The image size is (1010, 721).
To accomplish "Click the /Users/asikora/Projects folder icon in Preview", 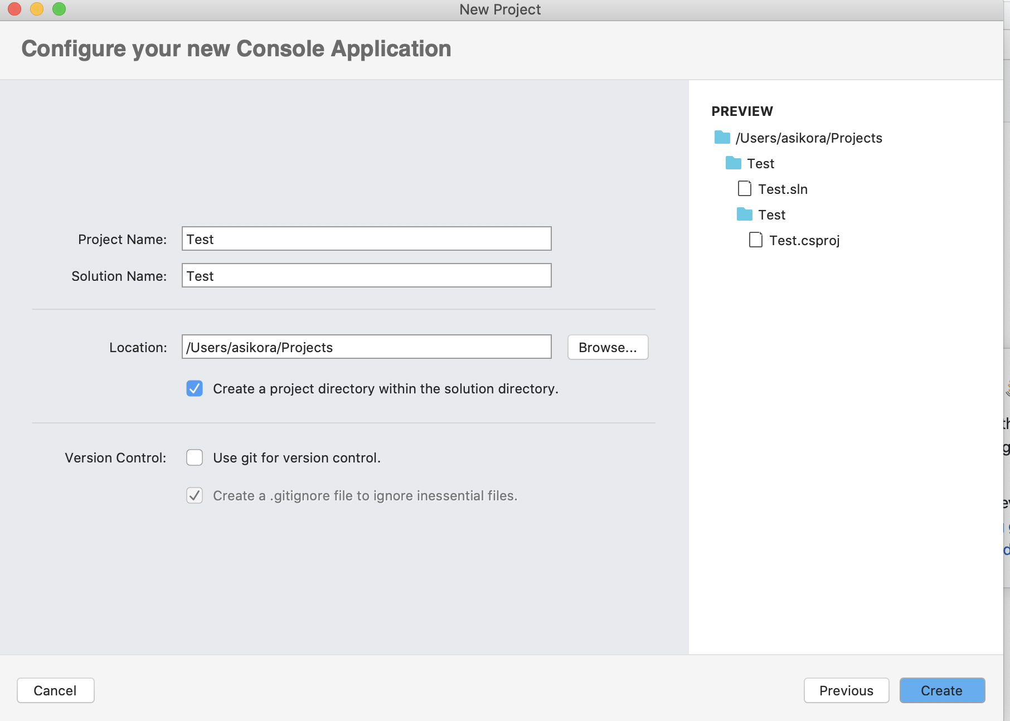I will tap(722, 137).
